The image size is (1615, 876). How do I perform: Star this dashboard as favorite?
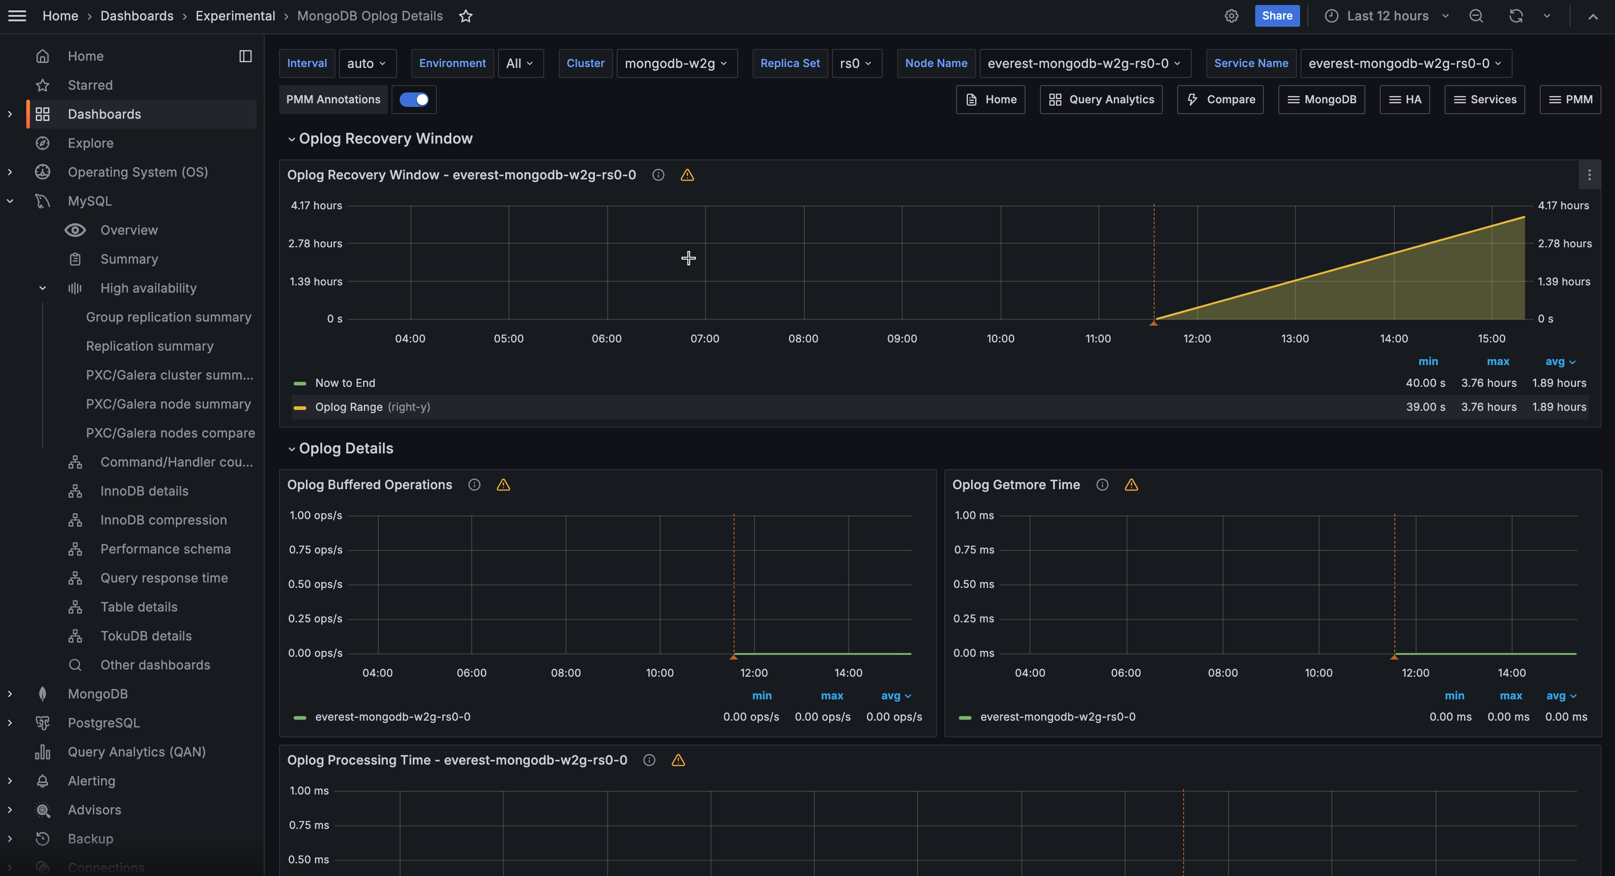(465, 16)
